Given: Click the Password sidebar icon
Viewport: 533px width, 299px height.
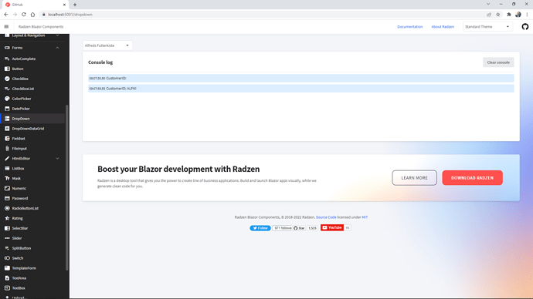Looking at the screenshot, I should click(x=7, y=198).
